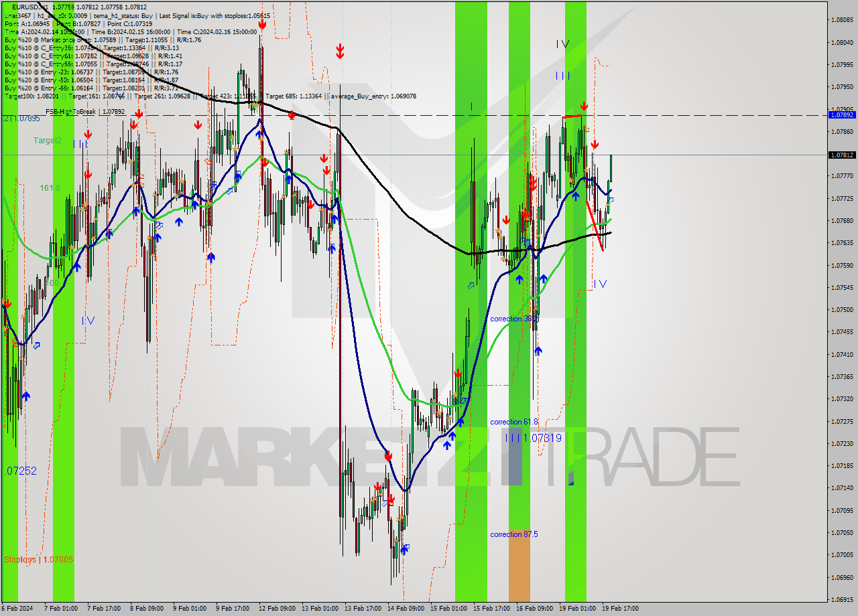Click the 1.07892 blue price tag on axis
The image size is (858, 616).
842,114
